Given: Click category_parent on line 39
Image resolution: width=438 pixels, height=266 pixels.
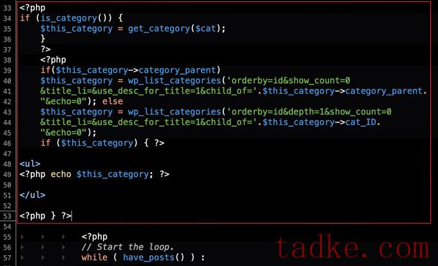Looking at the screenshot, I should tap(177, 70).
